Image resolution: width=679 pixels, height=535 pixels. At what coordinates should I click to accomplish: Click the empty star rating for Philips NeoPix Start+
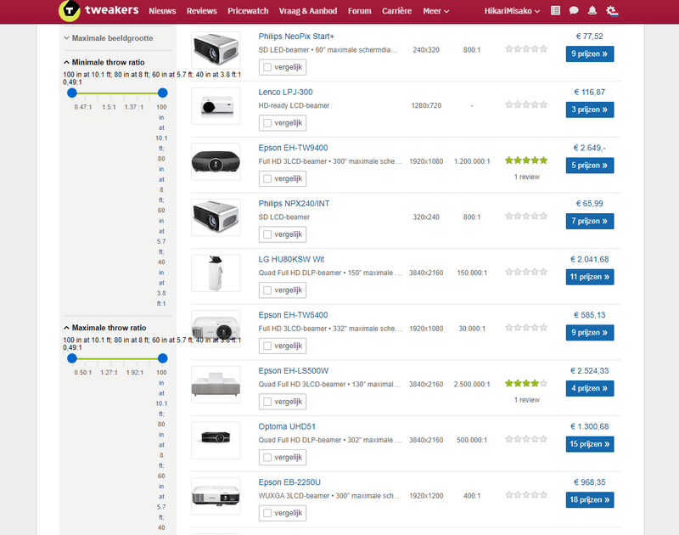[x=526, y=48]
